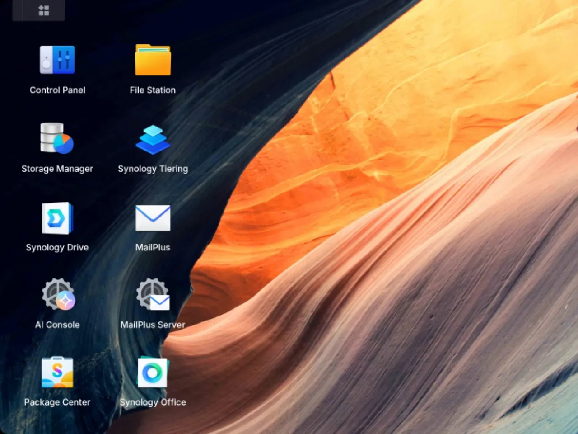
Task: Open Package Center shopping bag icon
Action: tap(57, 373)
